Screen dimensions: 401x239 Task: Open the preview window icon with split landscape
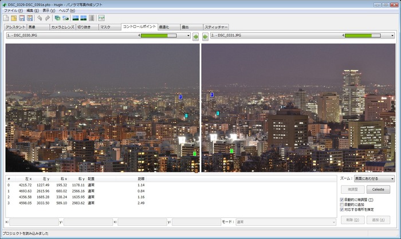84,18
